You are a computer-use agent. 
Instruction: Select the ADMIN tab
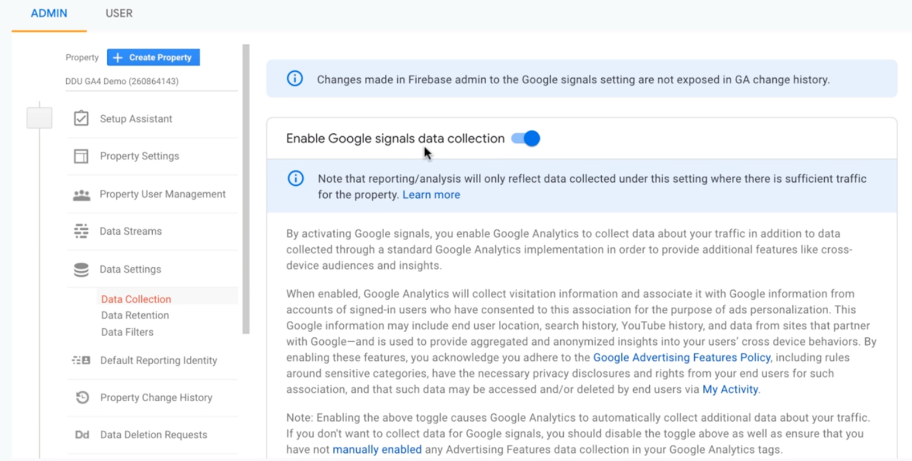pyautogui.click(x=49, y=13)
